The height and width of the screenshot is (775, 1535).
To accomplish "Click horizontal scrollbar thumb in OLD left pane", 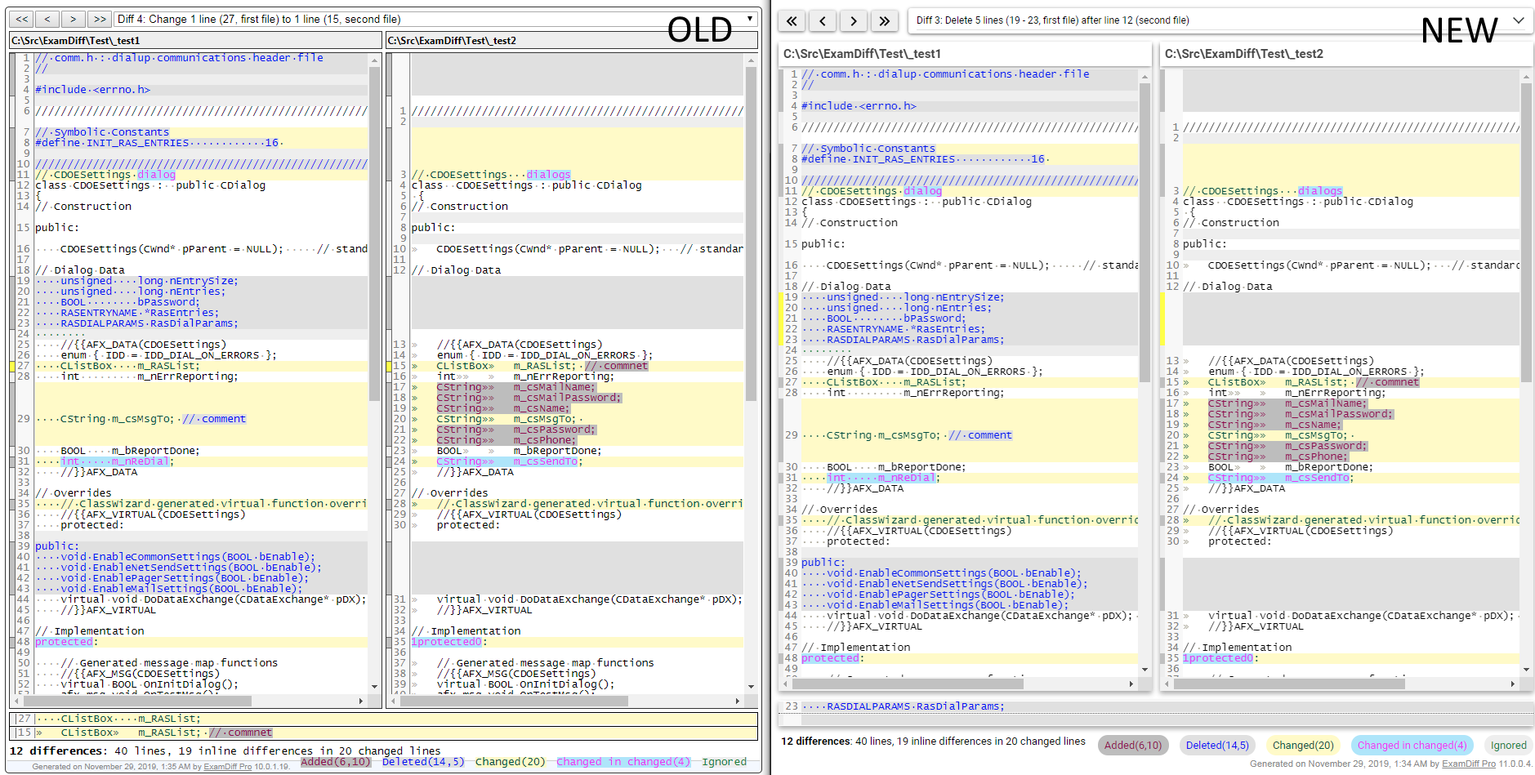I will point(136,701).
